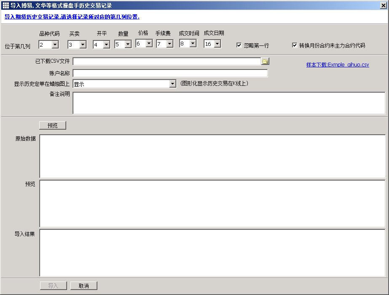389x295 pixels.
Task: Open the 买卖 column dropdown
Action: click(83, 44)
